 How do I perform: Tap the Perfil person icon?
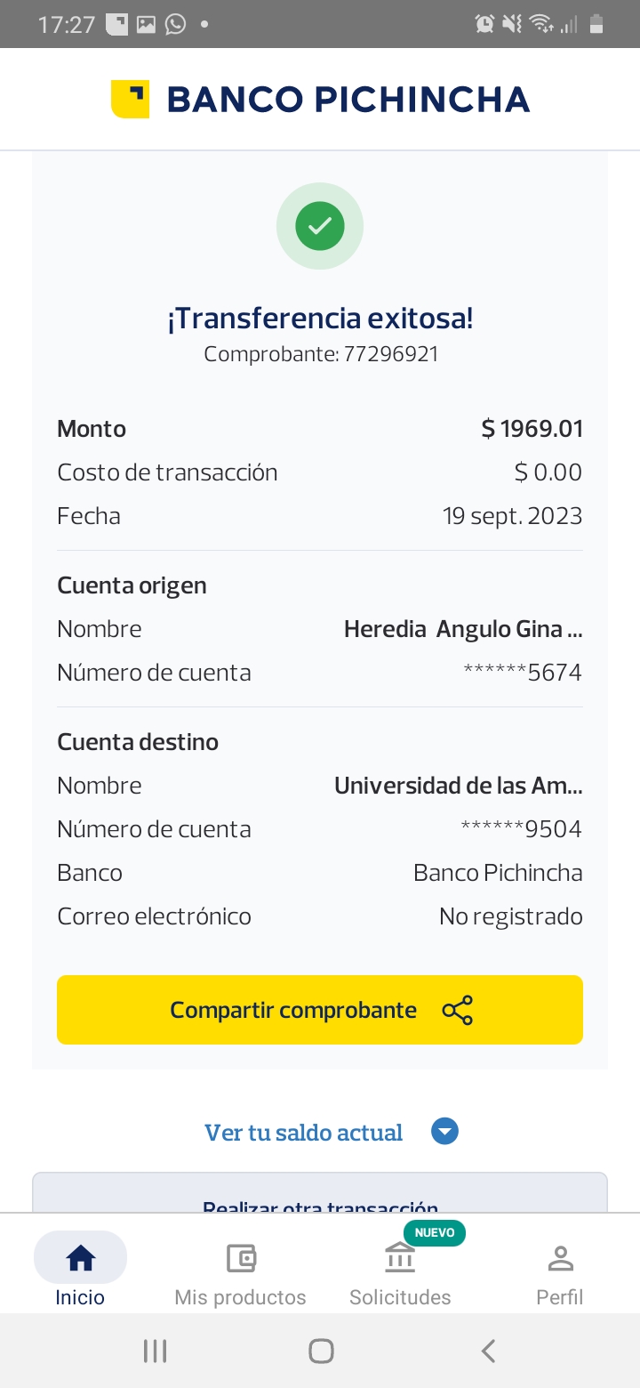[x=560, y=1258]
